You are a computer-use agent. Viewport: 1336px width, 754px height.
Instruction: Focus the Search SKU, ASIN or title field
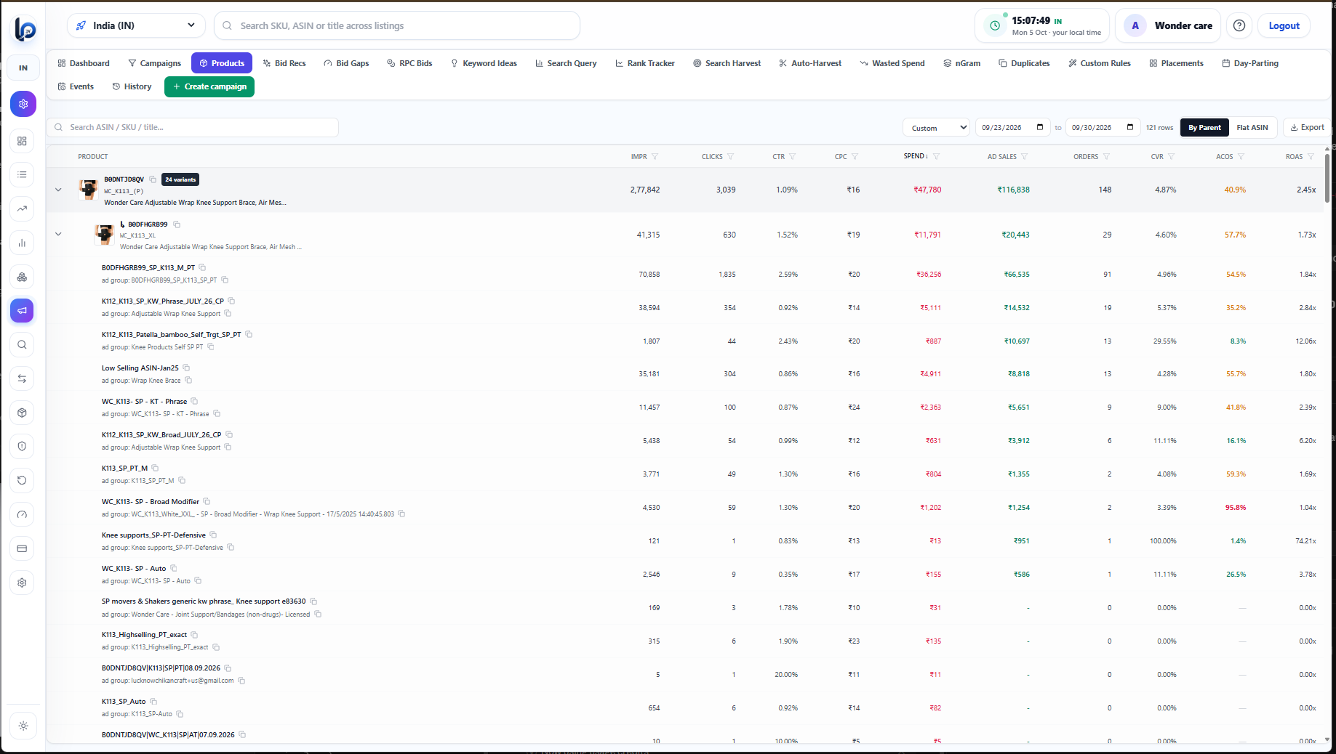397,25
